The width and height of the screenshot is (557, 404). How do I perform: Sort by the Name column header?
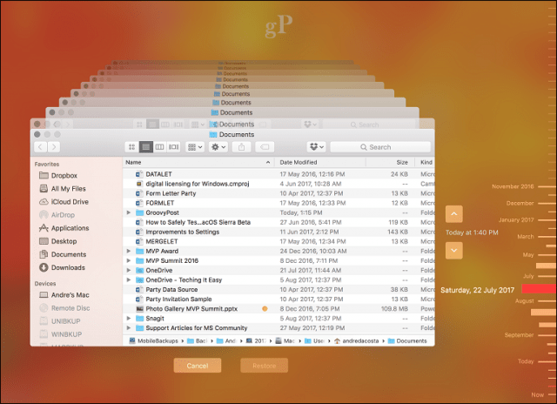click(x=198, y=162)
